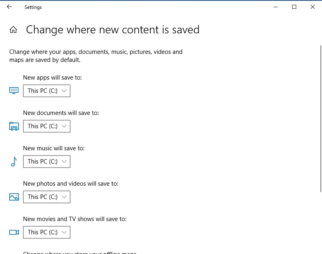Viewport: 322px width, 254px height.
Task: Click the vertical scrollbar thumb
Action: pos(321,119)
